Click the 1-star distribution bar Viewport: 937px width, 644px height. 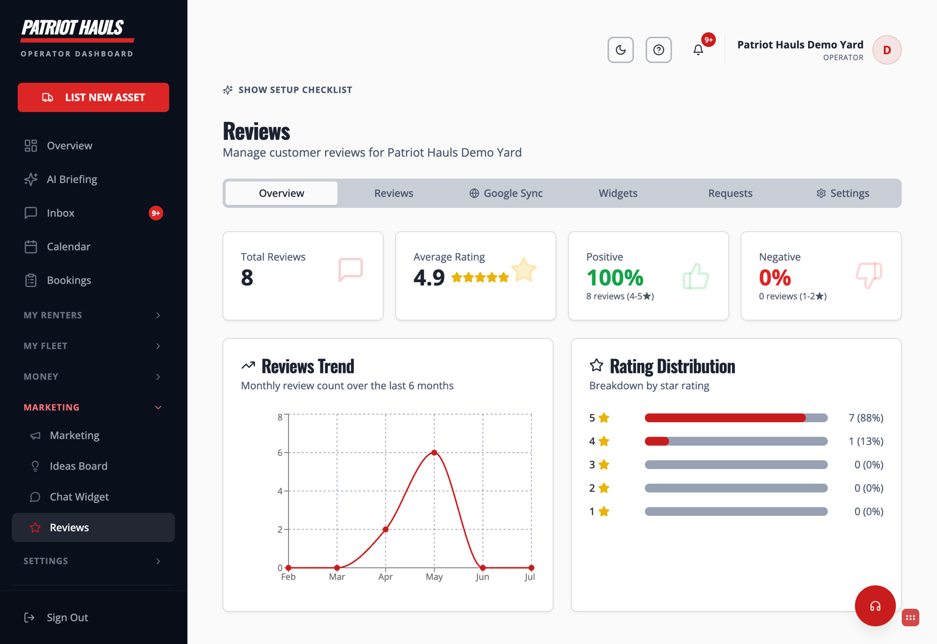(736, 512)
